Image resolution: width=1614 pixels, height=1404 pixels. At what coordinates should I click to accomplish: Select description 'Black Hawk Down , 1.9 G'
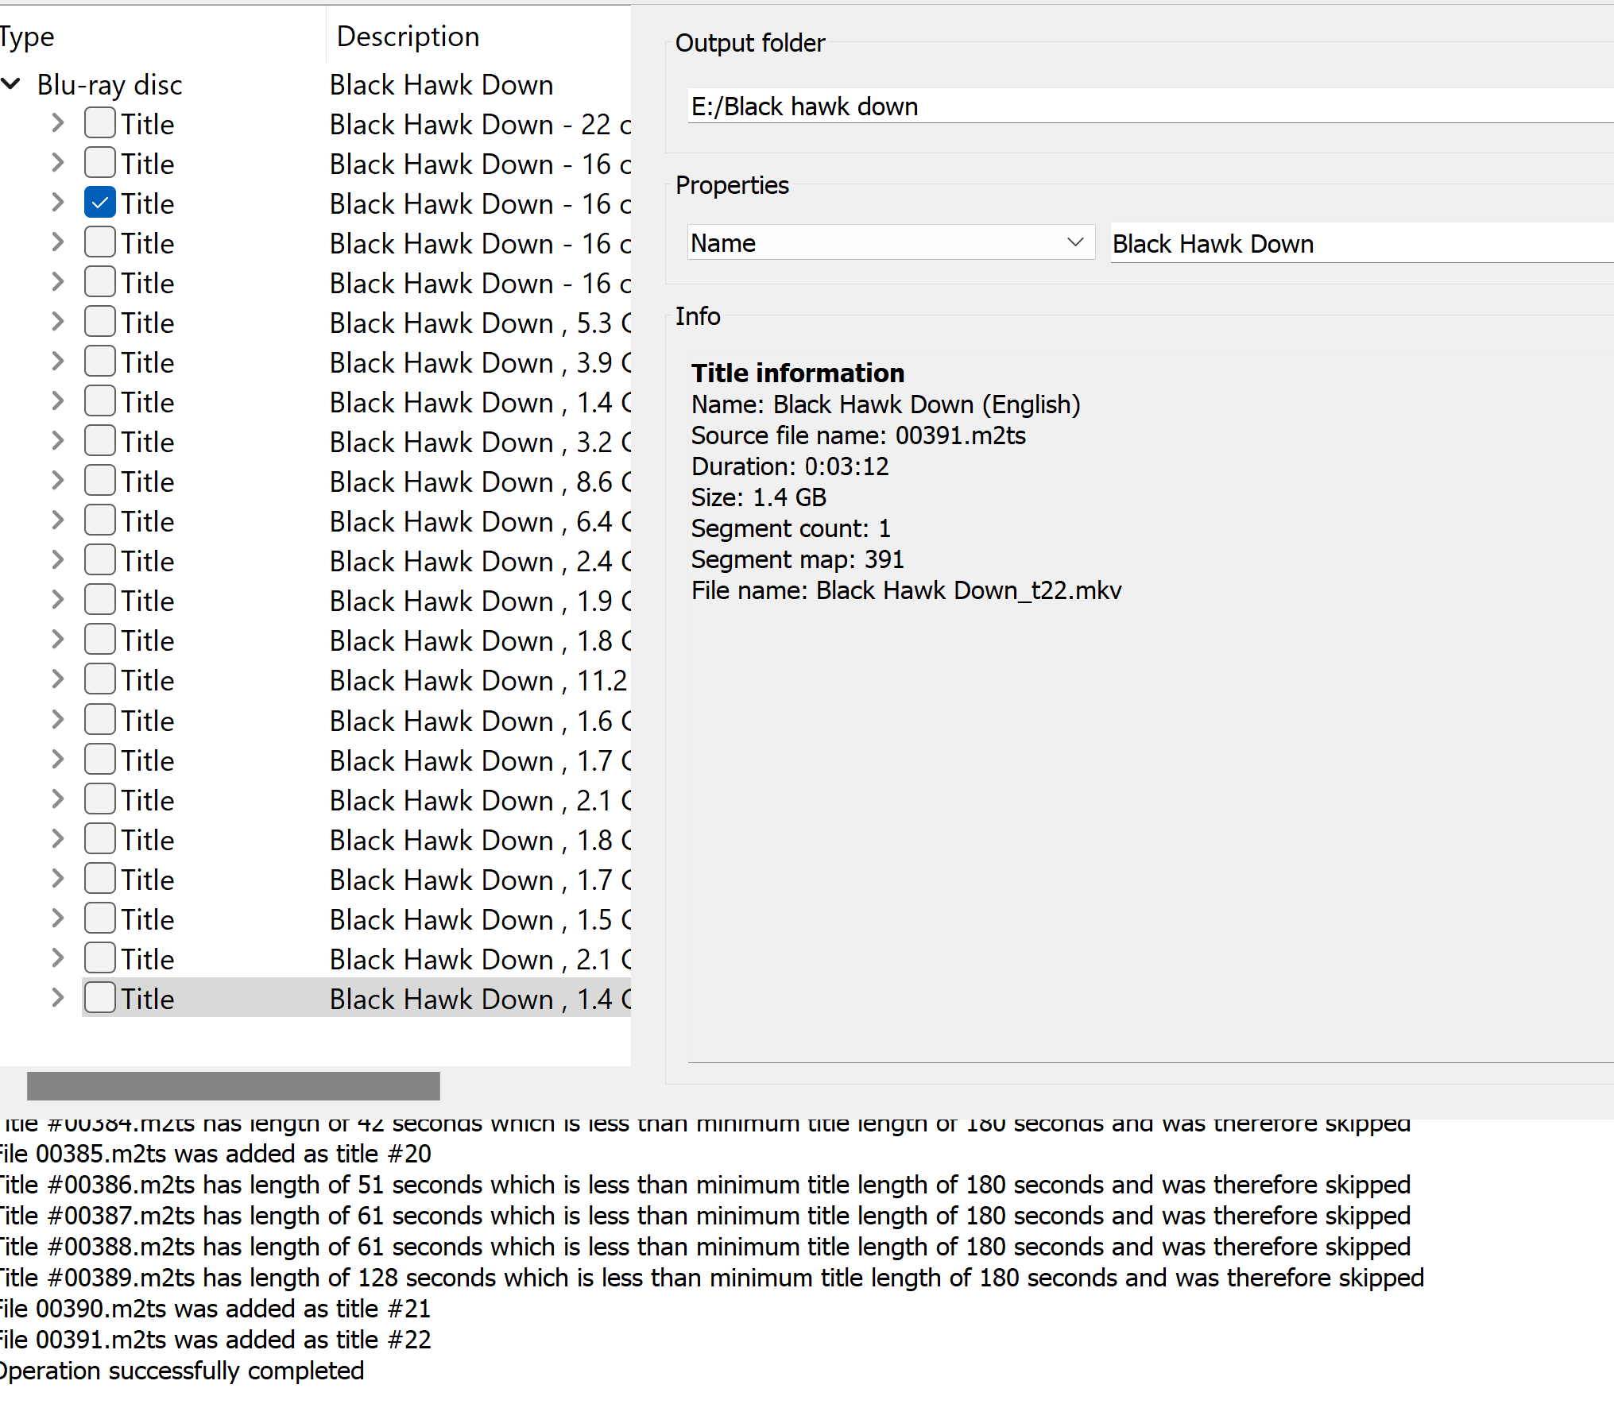pos(481,601)
